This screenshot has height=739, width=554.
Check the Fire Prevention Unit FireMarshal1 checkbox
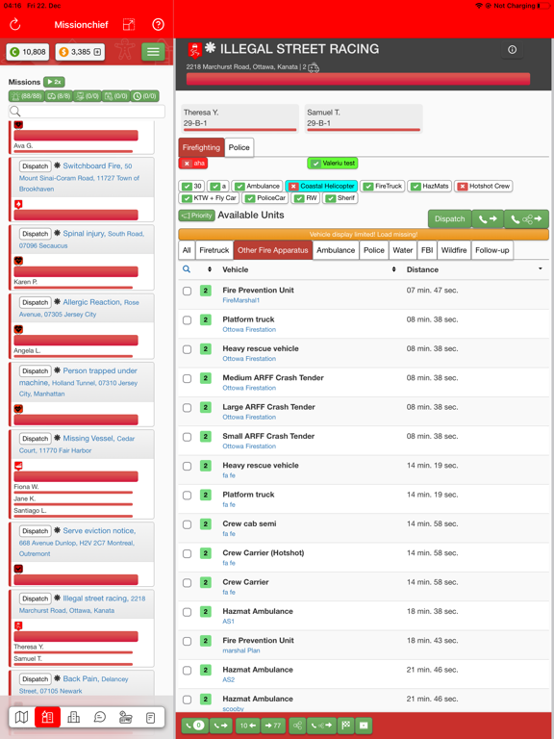coord(187,291)
